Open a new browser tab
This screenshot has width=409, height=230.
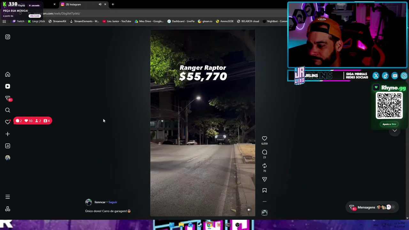click(113, 4)
